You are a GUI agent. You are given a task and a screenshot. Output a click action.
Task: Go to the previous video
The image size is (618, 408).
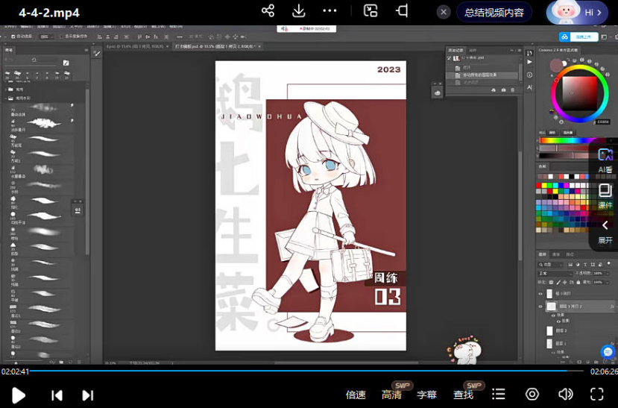57,395
